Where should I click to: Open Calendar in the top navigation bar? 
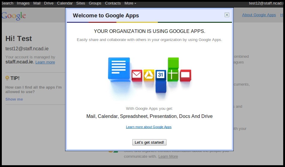point(65,3)
